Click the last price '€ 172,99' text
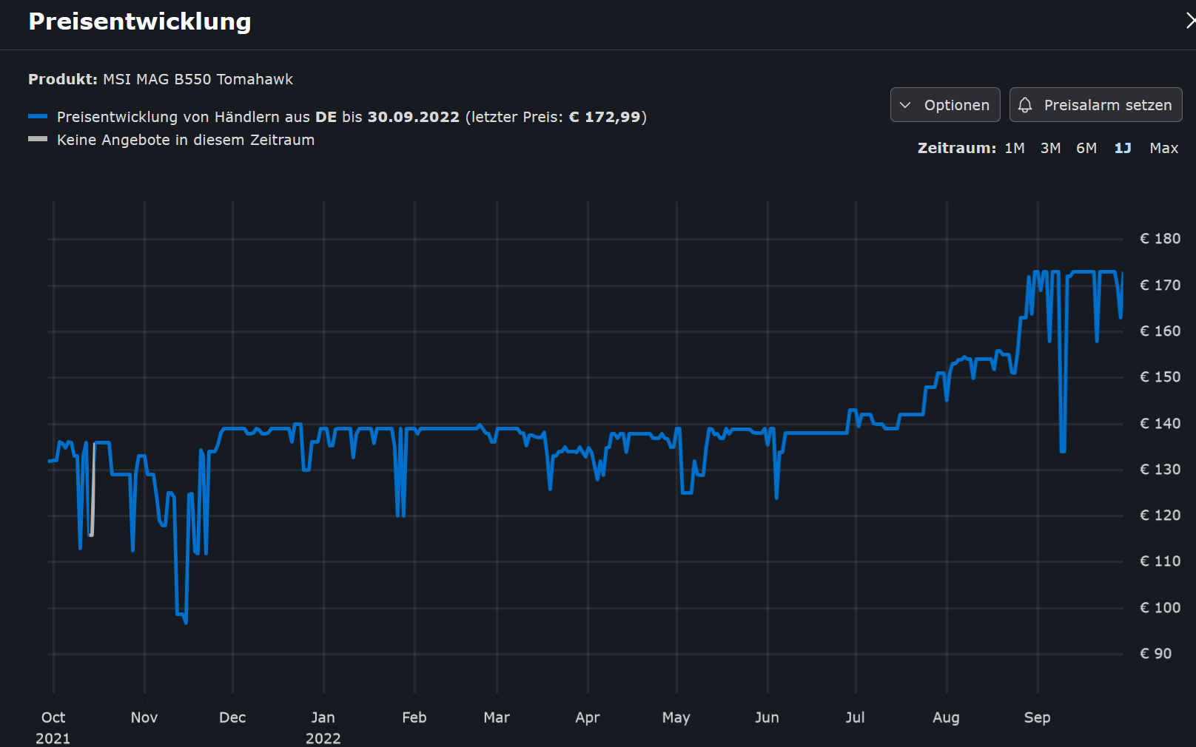 pos(605,117)
